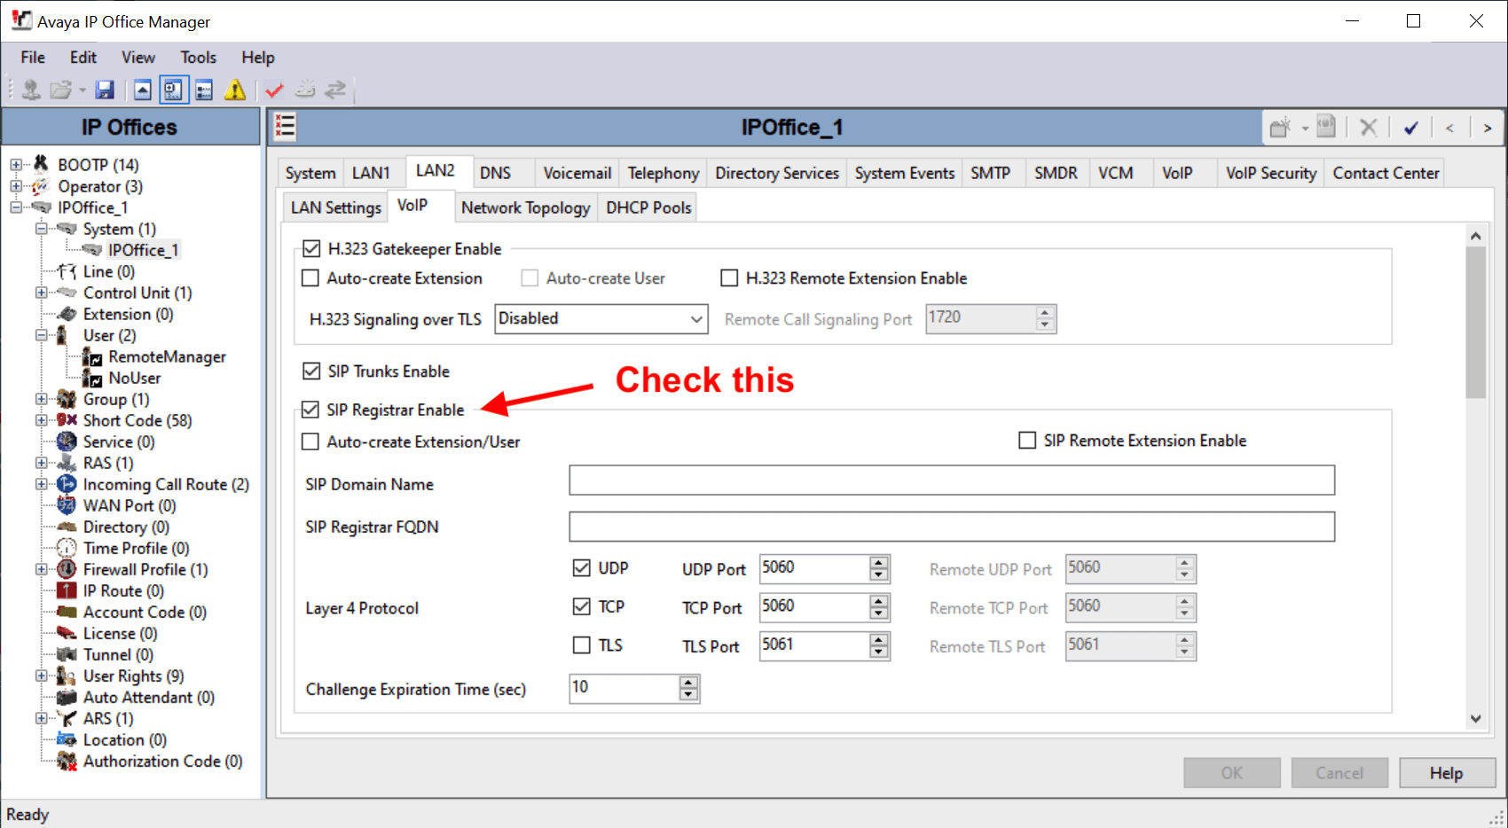Go to previous record with < arrow
This screenshot has height=828, width=1508.
1449,128
